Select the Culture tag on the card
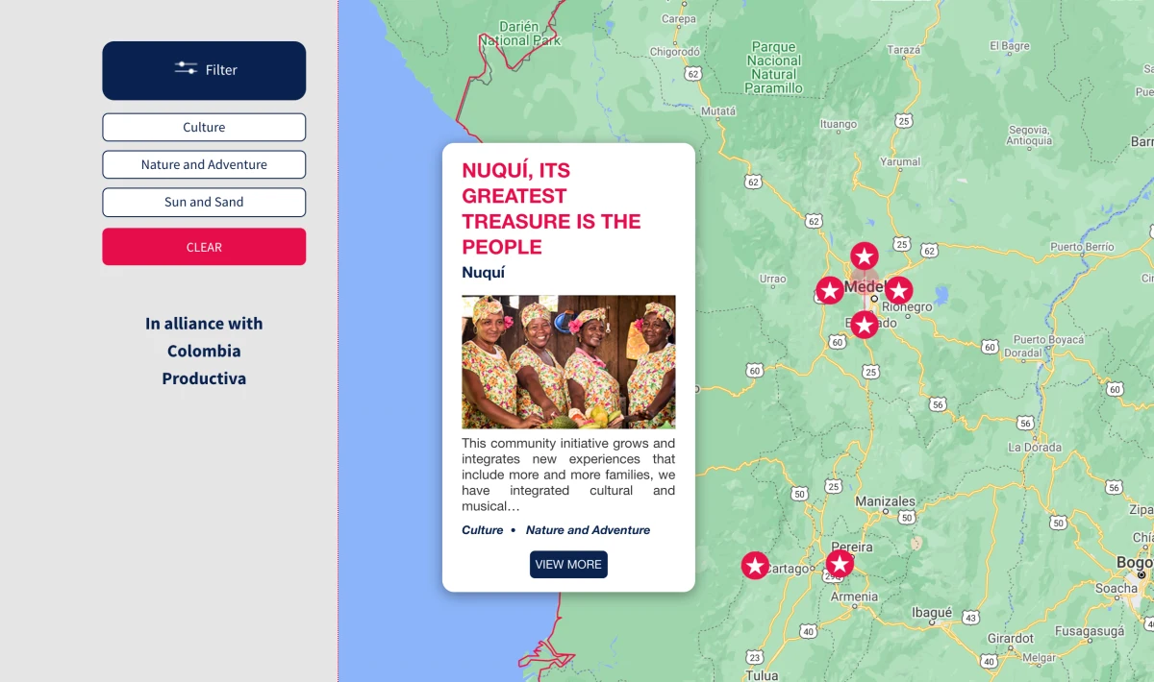1154x682 pixels. (x=483, y=530)
